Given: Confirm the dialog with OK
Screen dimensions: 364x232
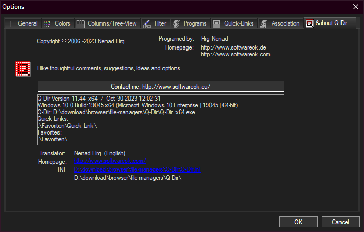Looking at the screenshot, I should [x=298, y=222].
